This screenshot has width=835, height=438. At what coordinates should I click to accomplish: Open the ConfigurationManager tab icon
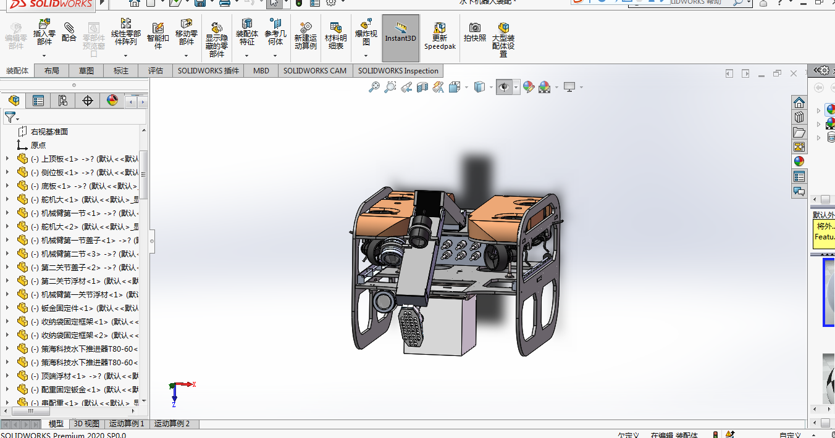(62, 101)
